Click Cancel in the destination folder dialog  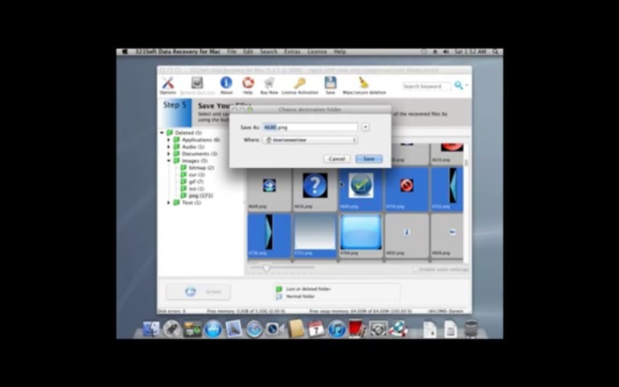[x=337, y=159]
